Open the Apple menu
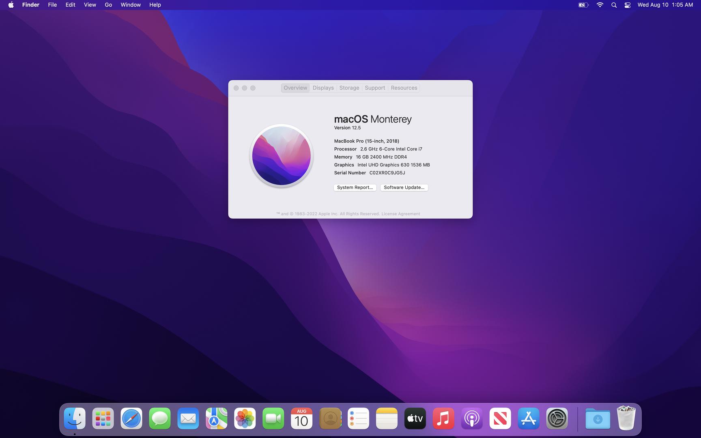Viewport: 701px width, 438px height. coord(11,5)
